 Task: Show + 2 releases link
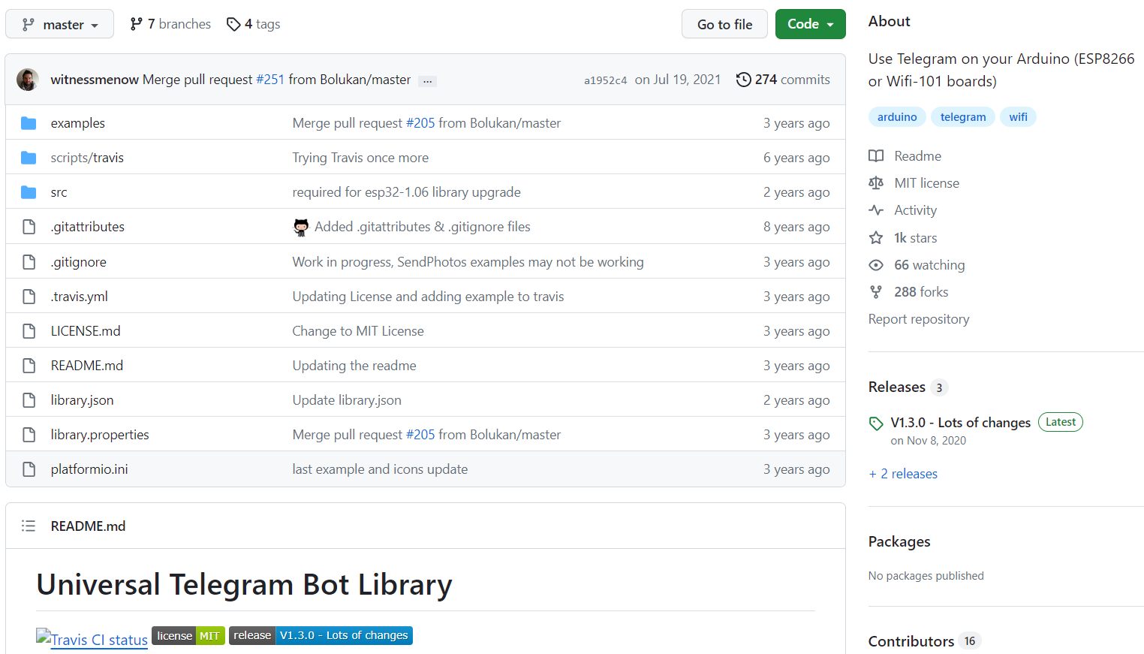coord(903,474)
